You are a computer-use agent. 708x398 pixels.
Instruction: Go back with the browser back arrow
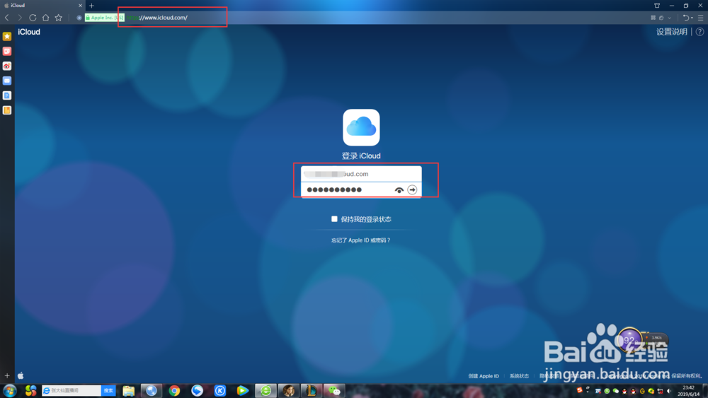pyautogui.click(x=7, y=18)
